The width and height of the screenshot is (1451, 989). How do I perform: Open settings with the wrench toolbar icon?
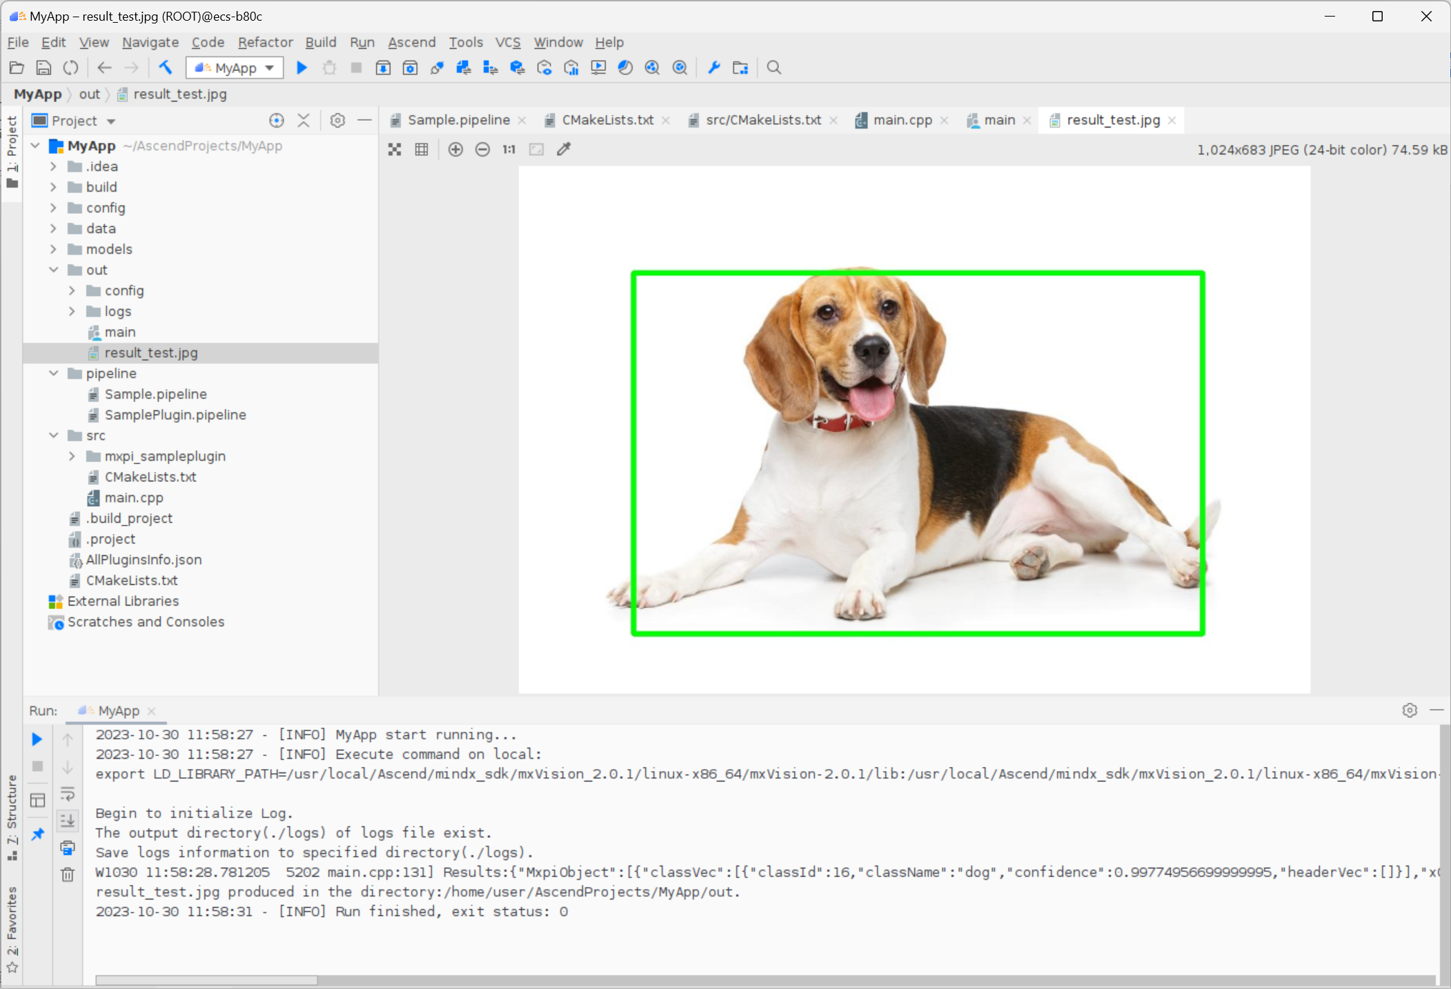click(x=713, y=68)
